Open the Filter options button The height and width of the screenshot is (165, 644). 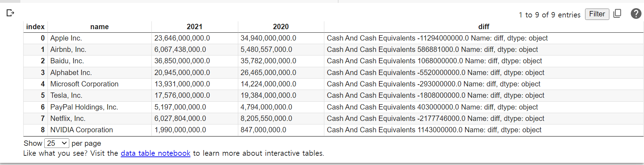coord(597,14)
